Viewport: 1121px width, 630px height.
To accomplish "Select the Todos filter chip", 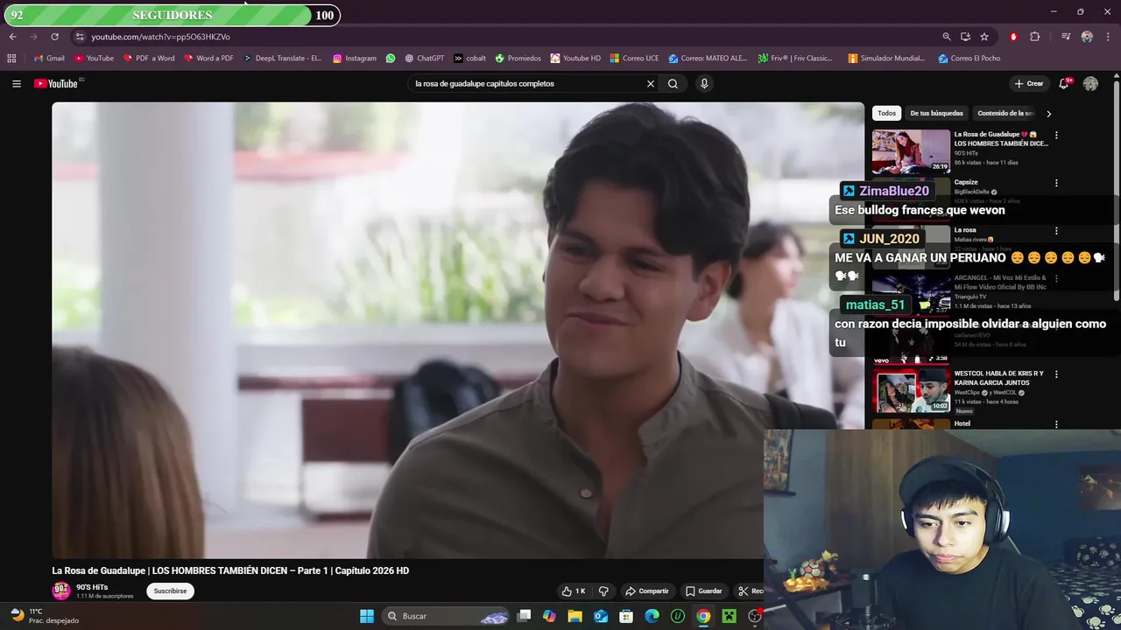I will point(887,113).
